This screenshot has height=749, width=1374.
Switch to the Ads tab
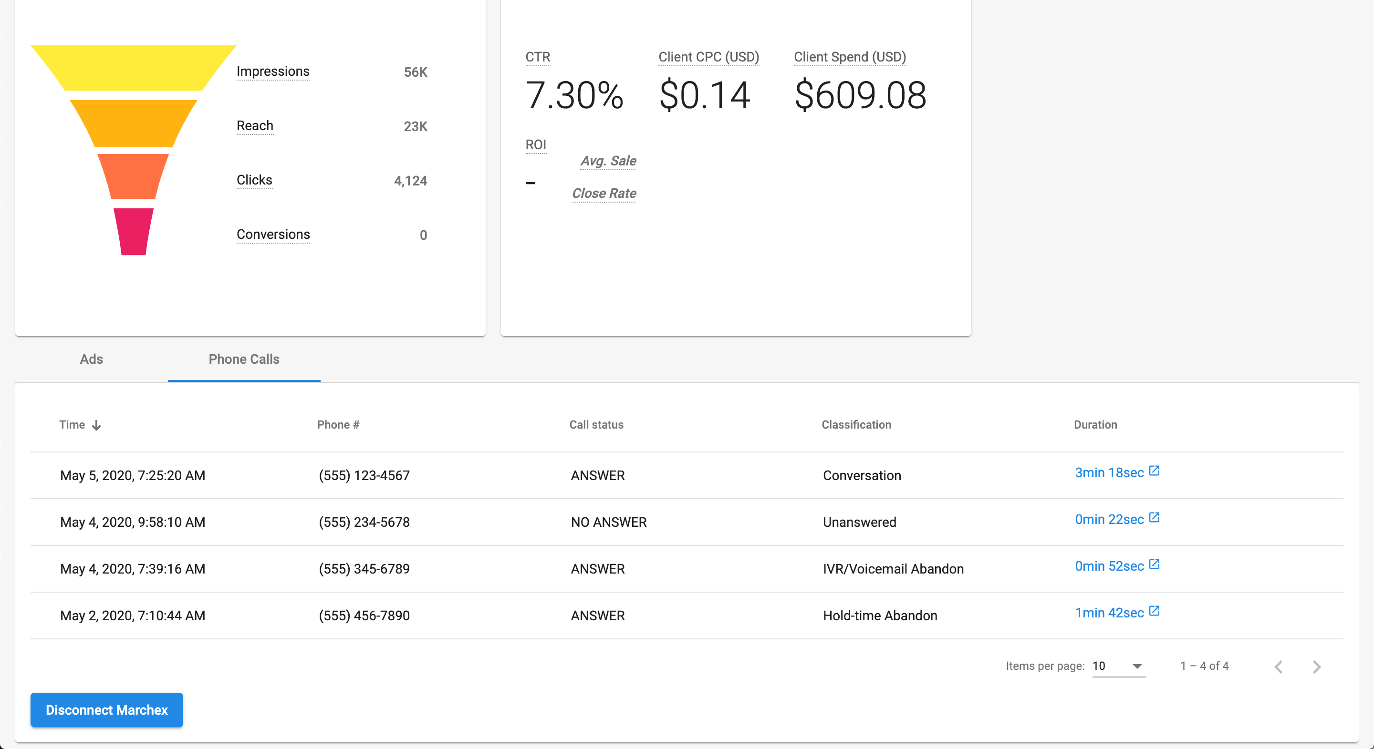click(91, 359)
